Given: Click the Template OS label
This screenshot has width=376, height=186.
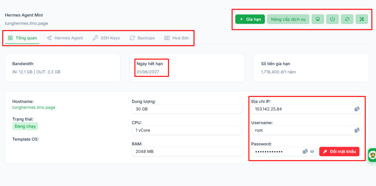Looking at the screenshot, I should 25,139.
